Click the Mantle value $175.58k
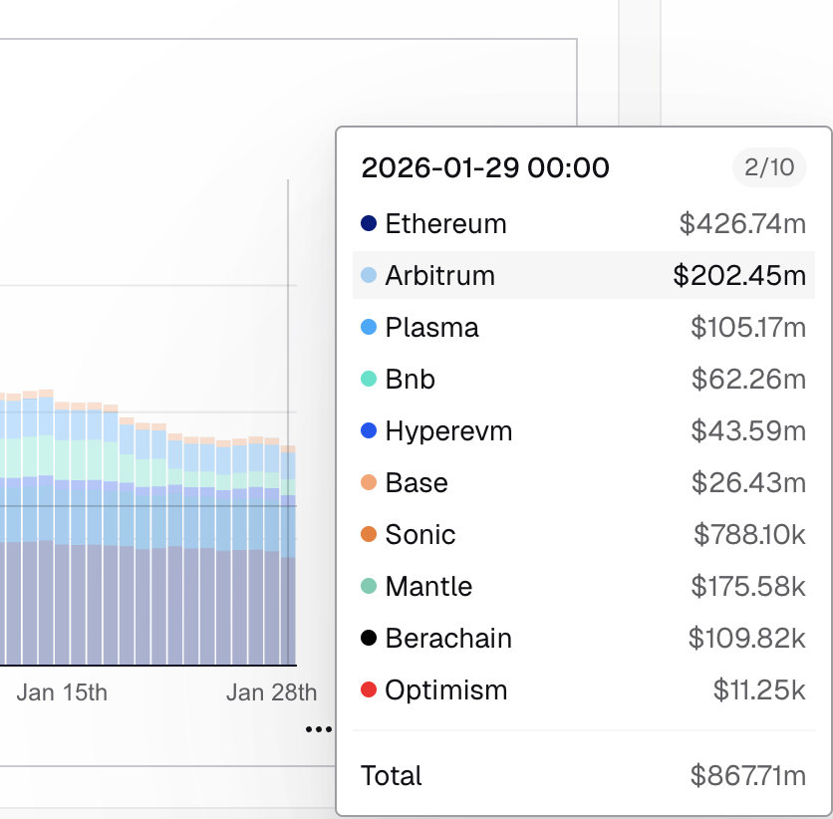Screen dimensions: 833x819 pos(748,587)
